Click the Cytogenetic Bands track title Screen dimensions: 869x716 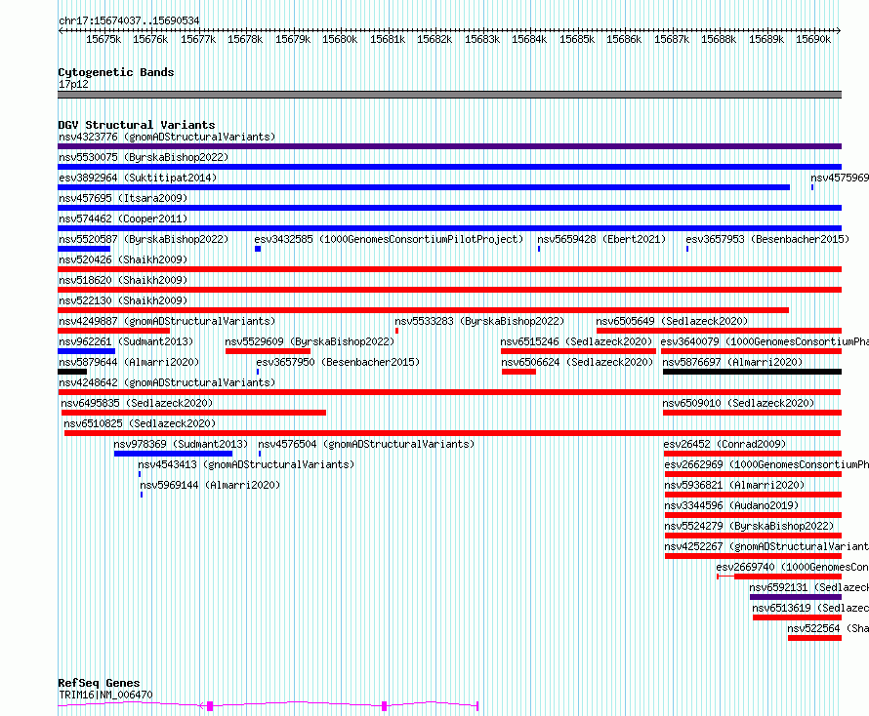point(116,72)
